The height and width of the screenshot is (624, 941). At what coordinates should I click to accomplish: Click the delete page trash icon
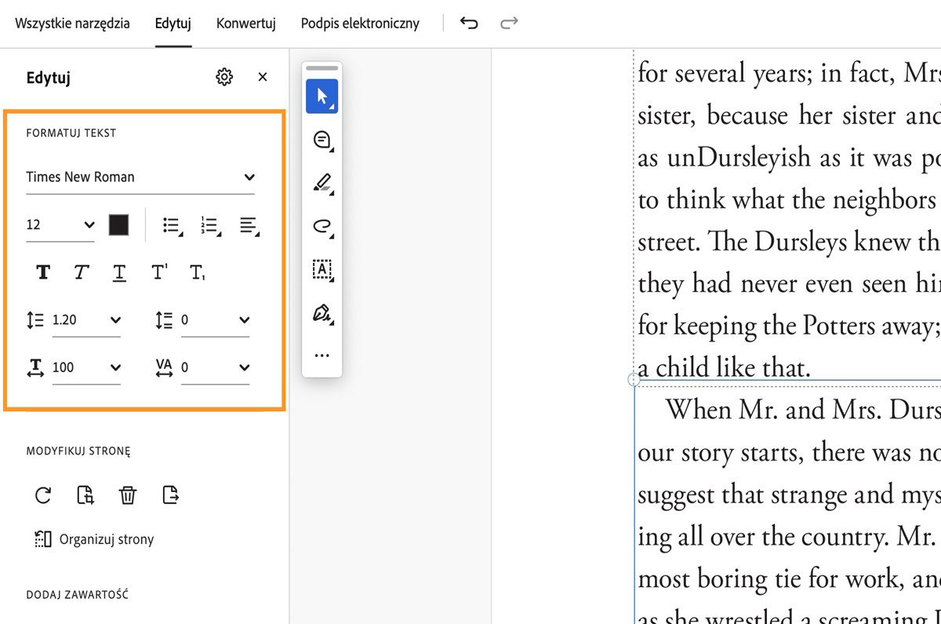128,495
